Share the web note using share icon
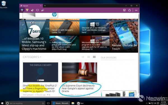168x105 pixels. click(x=130, y=10)
